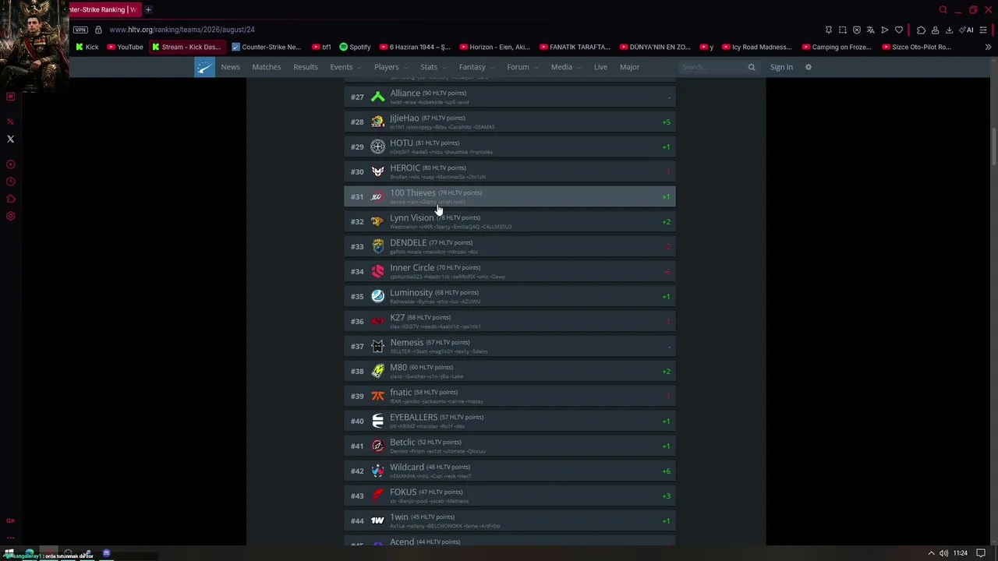Open the 1win team row
Image resolution: width=998 pixels, height=561 pixels.
[x=510, y=520]
